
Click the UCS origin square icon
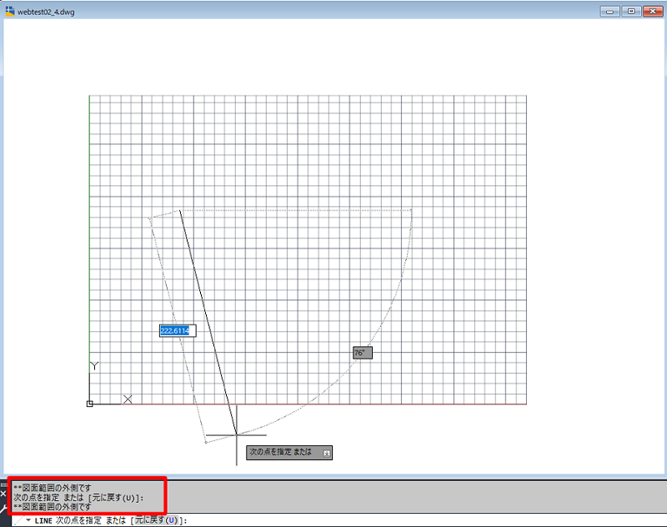point(90,404)
